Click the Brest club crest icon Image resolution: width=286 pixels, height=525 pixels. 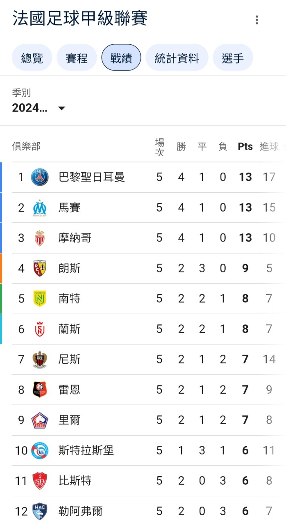click(x=40, y=481)
